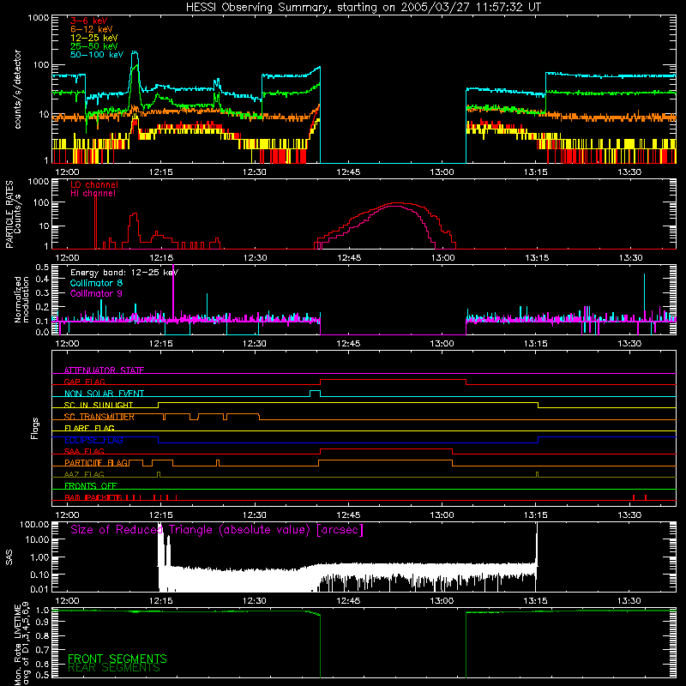Image resolution: width=686 pixels, height=686 pixels.
Task: Click the Energy band: 12-25 keV label
Action: click(123, 273)
